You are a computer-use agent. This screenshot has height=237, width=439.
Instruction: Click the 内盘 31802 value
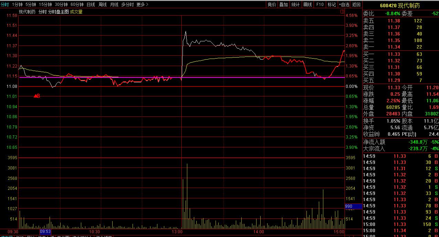(432, 114)
